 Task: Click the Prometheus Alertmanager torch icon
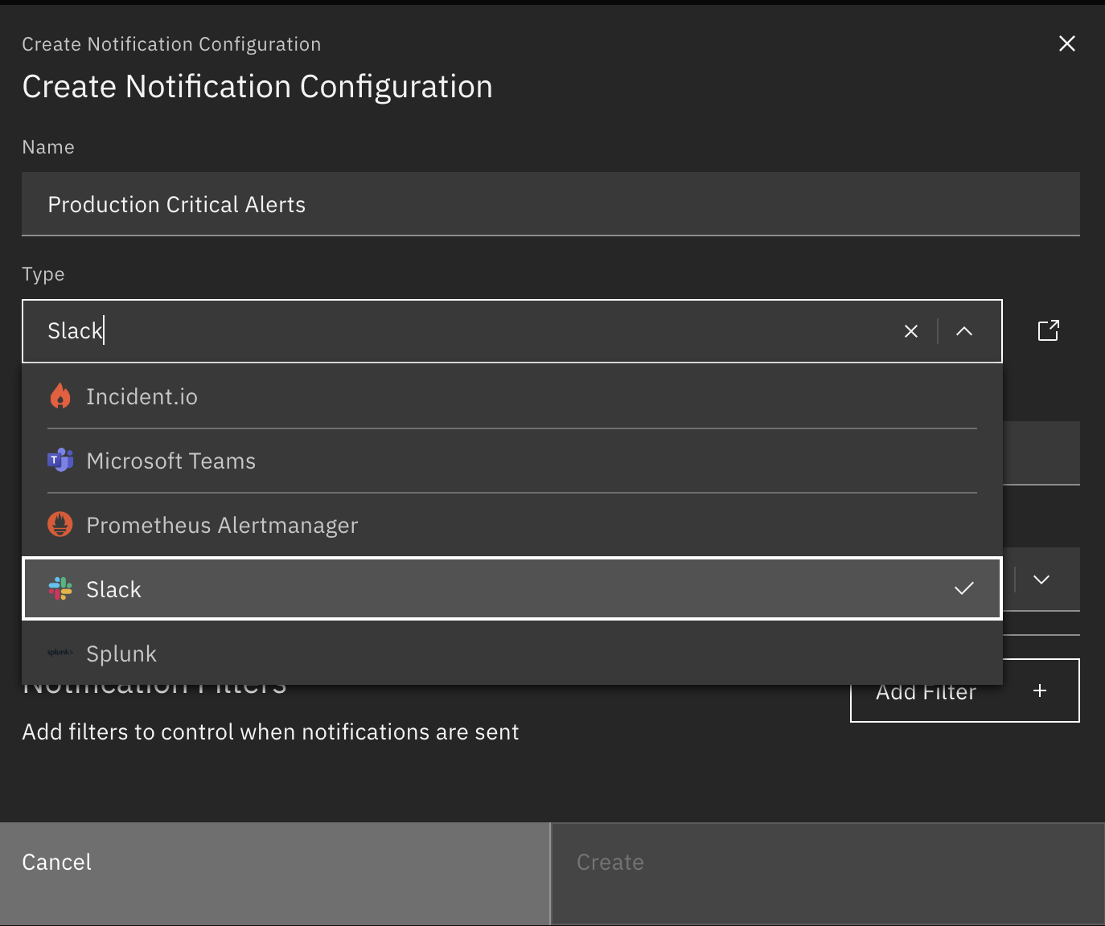pyautogui.click(x=60, y=525)
